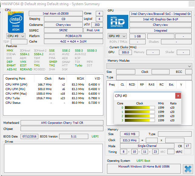Expand the Memory Modules dropdown
The height and width of the screenshot is (176, 195).
tap(149, 66)
